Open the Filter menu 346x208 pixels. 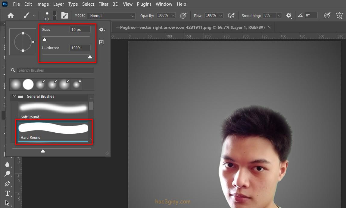[103, 4]
